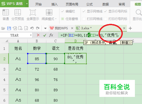Viewport: 142px width, 104px height.
Task: Open print preview icon
Action: pyautogui.click(x=26, y=28)
